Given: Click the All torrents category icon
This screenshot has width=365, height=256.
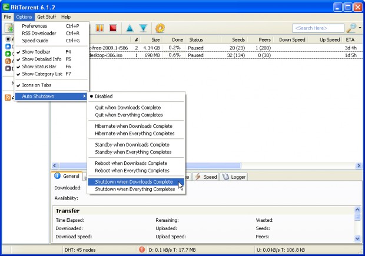Looking at the screenshot, I should click(x=8, y=39).
